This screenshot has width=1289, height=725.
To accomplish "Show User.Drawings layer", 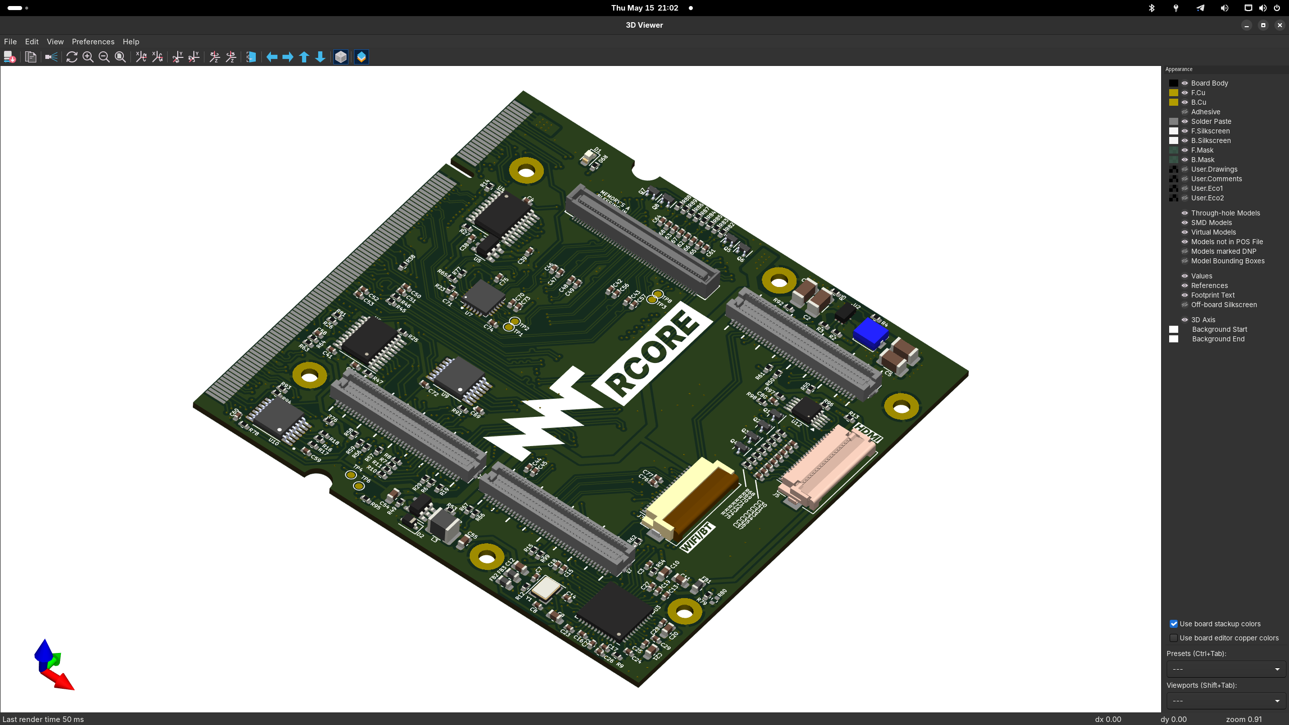I will 1185,169.
